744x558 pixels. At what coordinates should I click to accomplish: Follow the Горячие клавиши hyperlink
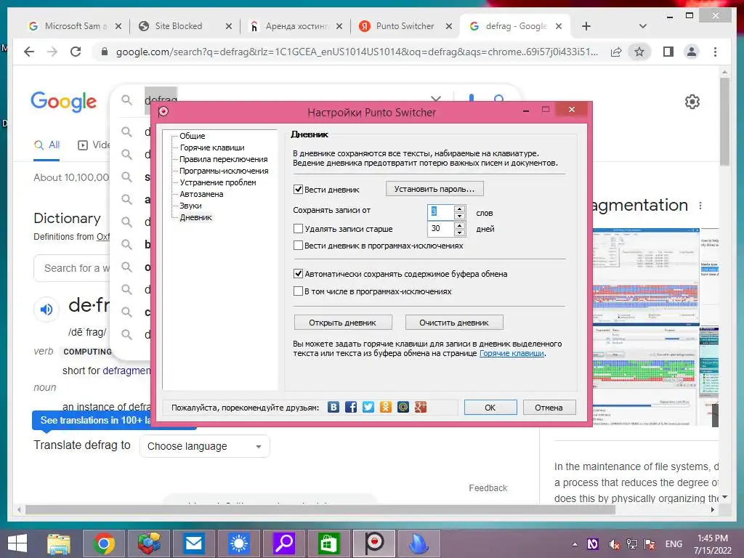(x=511, y=354)
